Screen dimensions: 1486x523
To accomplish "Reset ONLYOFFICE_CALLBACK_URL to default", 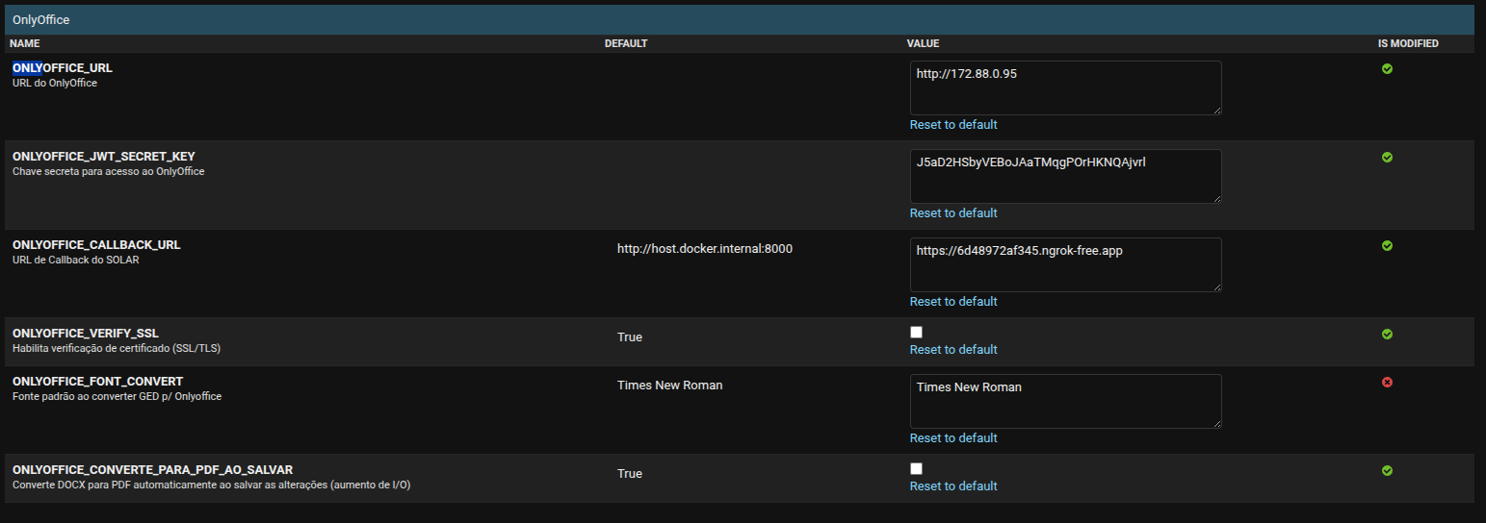I will tap(953, 302).
